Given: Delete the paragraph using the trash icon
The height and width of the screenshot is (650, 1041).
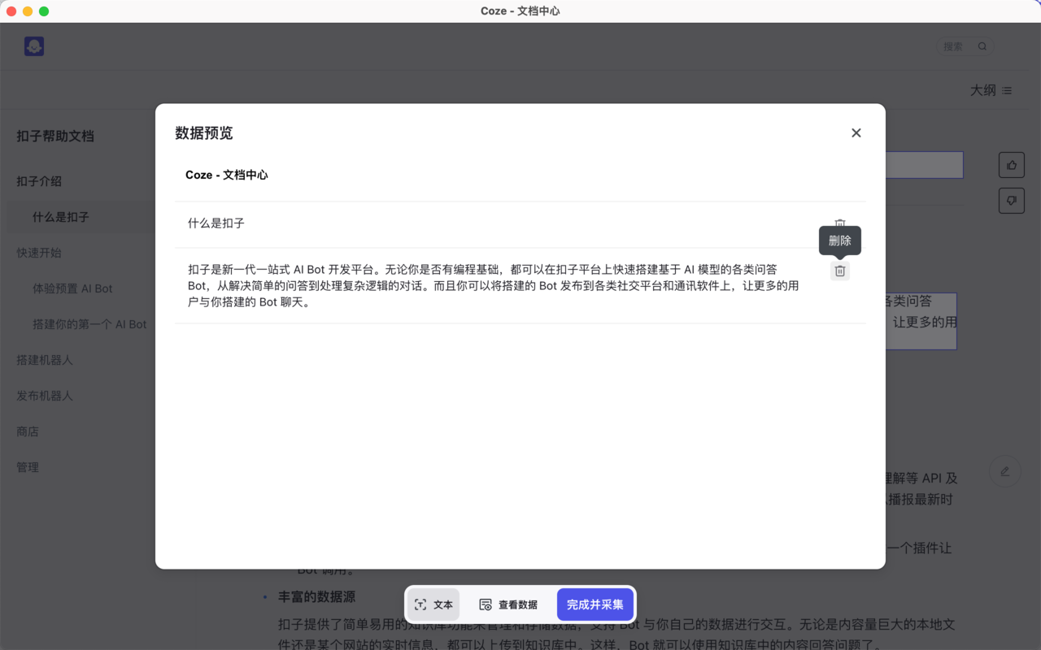Looking at the screenshot, I should tap(840, 271).
